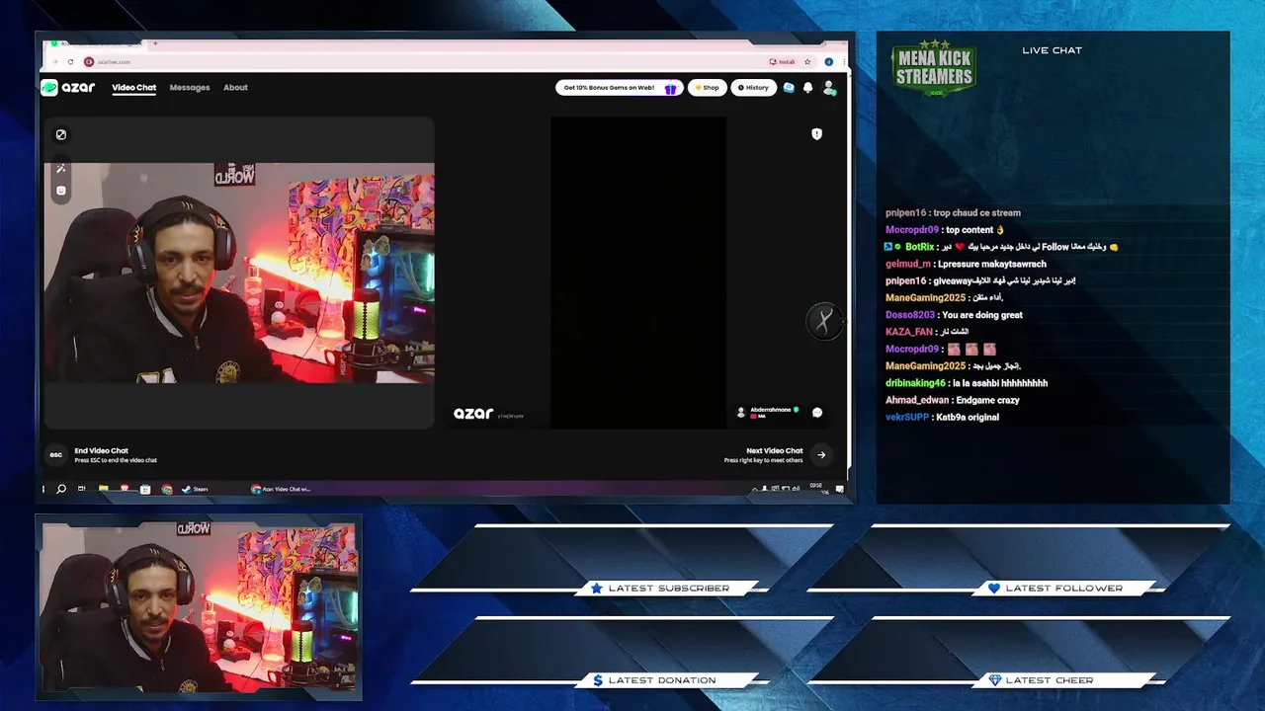Open the chat bubble beside Abderrahmane
Image resolution: width=1265 pixels, height=711 pixels.
coord(817,413)
